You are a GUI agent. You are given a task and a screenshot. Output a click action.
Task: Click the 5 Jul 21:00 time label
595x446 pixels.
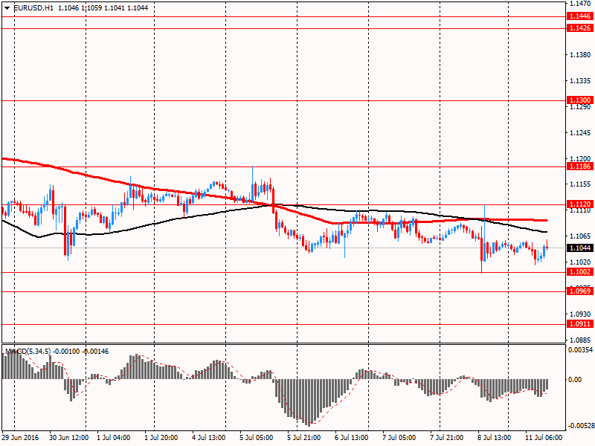coord(304,438)
